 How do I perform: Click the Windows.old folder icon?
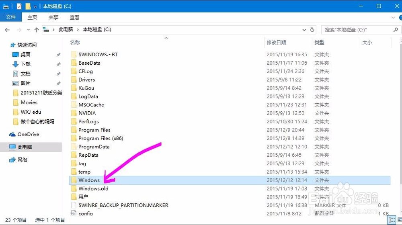pos(74,188)
